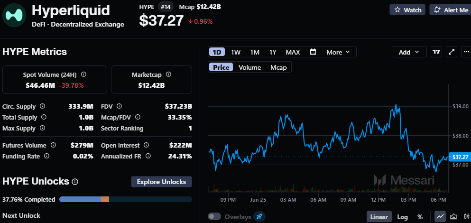
Task: Click the $37.23B FDV value
Action: (x=178, y=106)
